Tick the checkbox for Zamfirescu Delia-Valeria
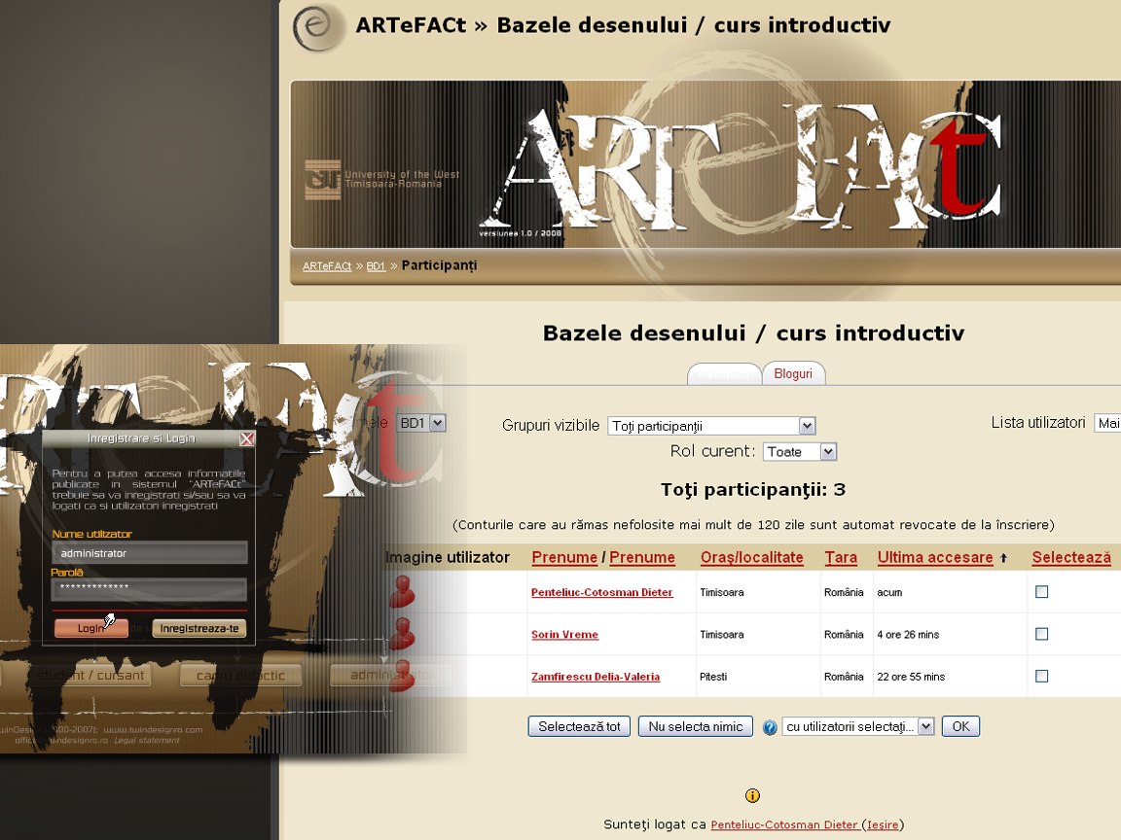 1041,676
